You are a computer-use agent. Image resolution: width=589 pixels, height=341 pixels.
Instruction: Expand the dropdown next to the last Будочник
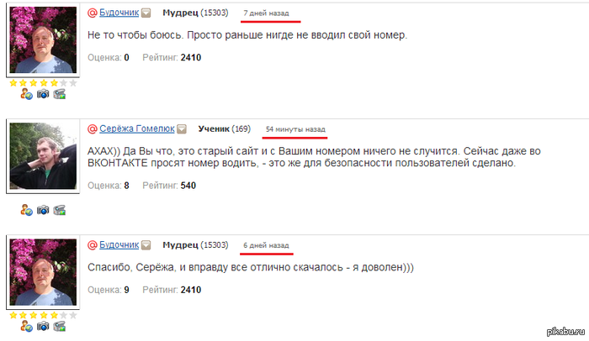(146, 245)
